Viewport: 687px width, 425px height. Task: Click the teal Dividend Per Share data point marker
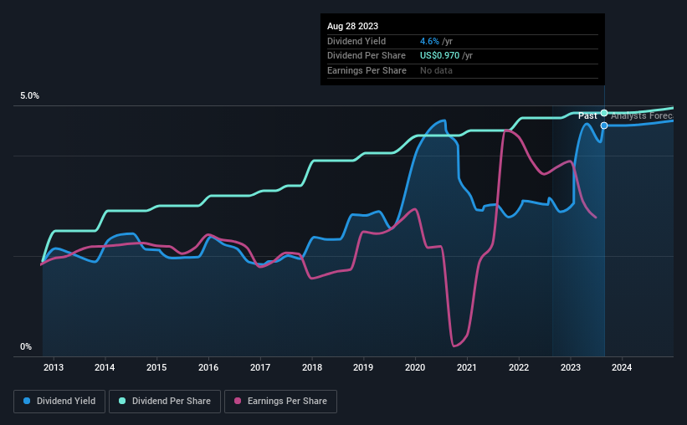point(604,113)
